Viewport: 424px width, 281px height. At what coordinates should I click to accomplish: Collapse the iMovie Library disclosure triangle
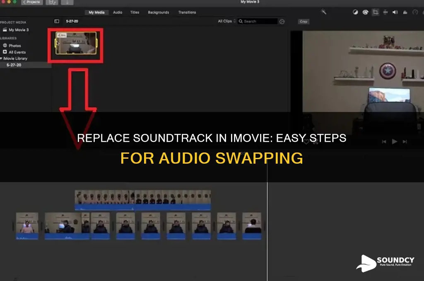click(1, 58)
